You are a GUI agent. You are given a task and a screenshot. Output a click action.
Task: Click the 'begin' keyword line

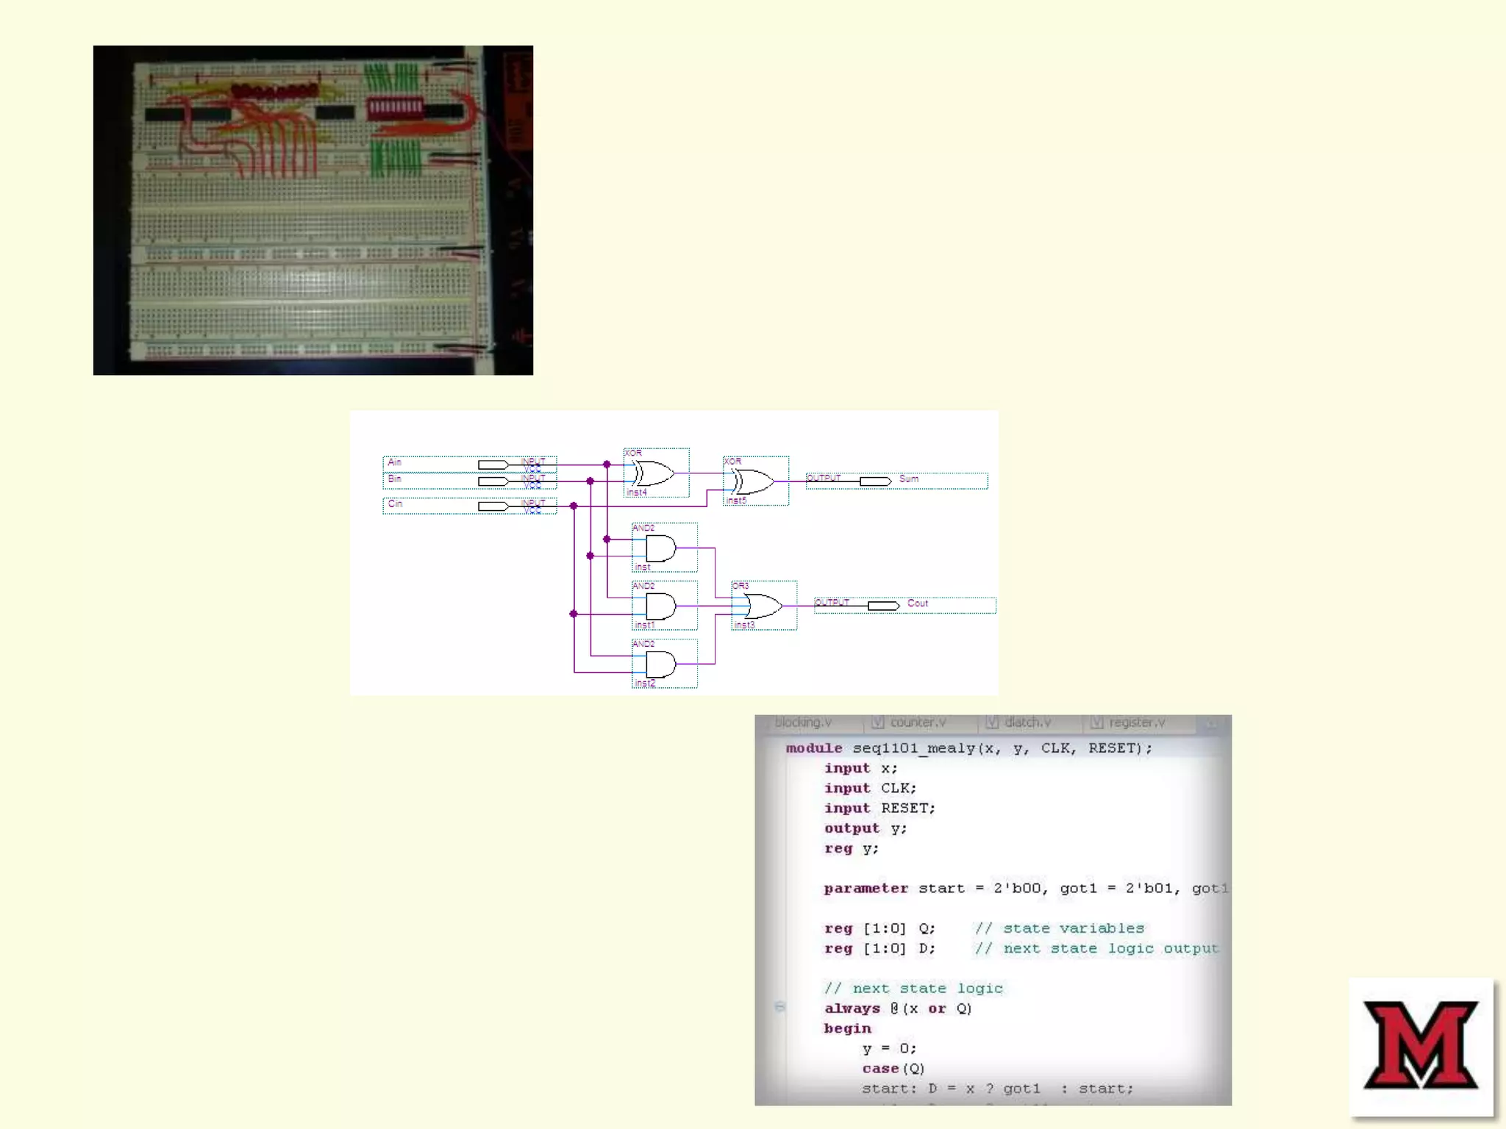point(847,1028)
